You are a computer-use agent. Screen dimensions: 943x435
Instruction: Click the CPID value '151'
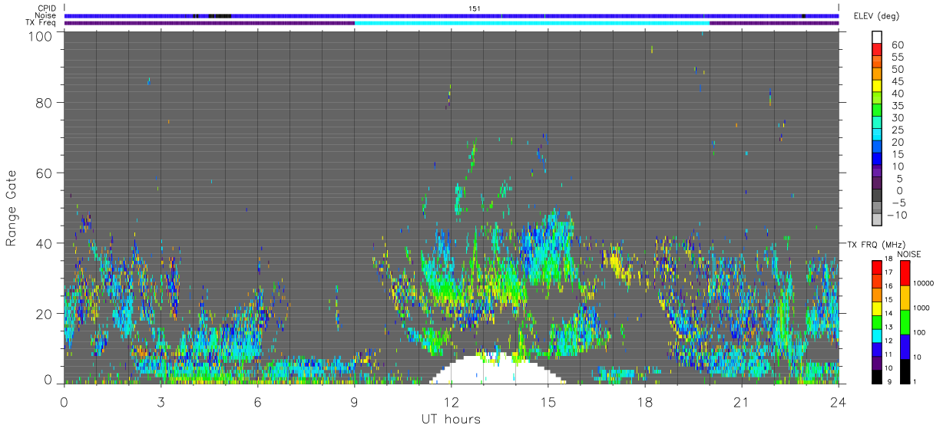click(475, 8)
